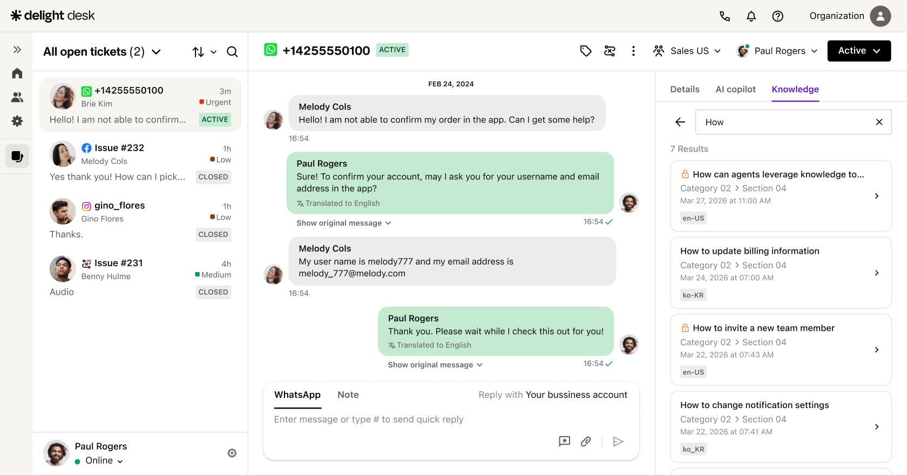Click the phone call icon in header

click(x=725, y=16)
